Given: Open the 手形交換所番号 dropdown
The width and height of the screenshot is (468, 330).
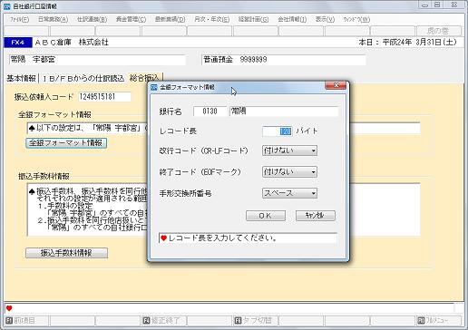Looking at the screenshot, I should tap(289, 193).
